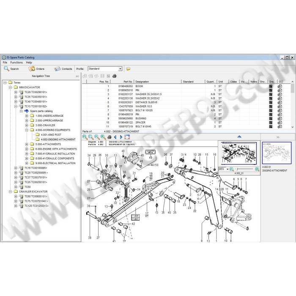Click the 1:1 zoom icon in diagram toolbar

pos(85,137)
